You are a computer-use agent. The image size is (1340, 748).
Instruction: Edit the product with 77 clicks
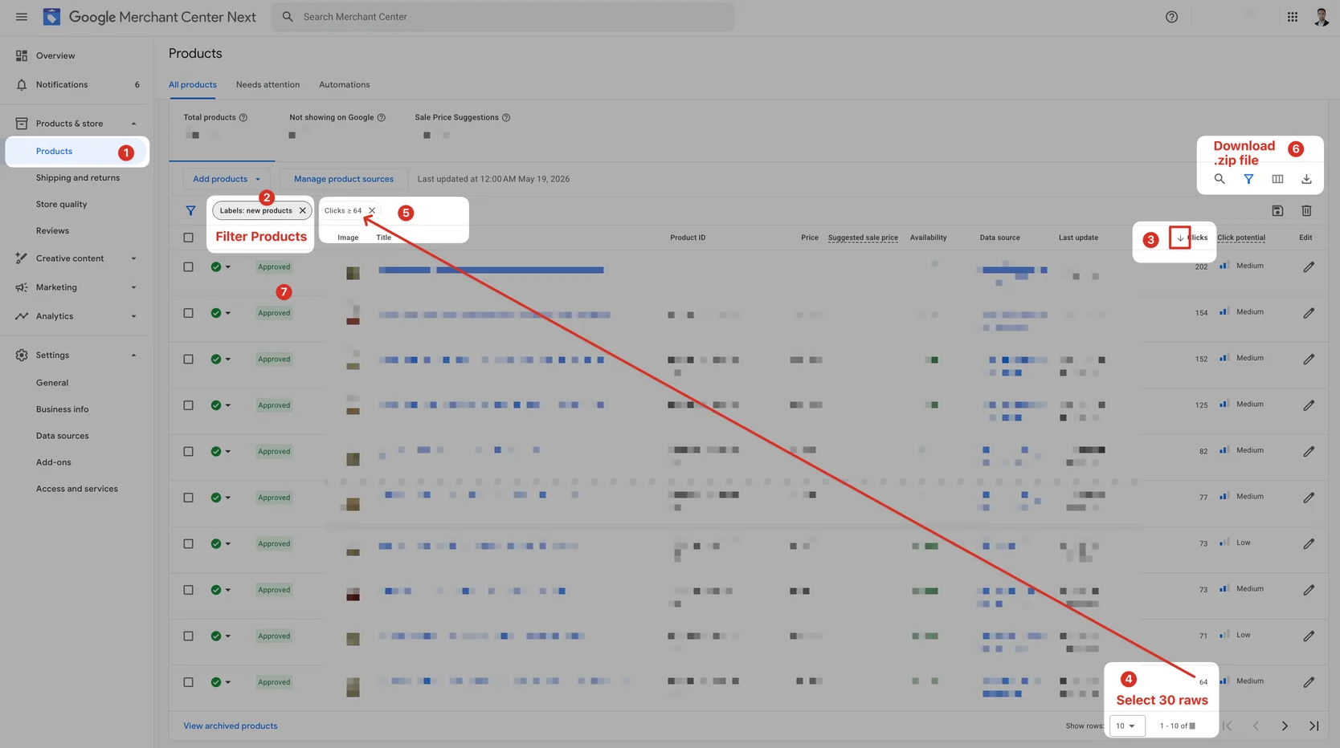click(x=1309, y=498)
